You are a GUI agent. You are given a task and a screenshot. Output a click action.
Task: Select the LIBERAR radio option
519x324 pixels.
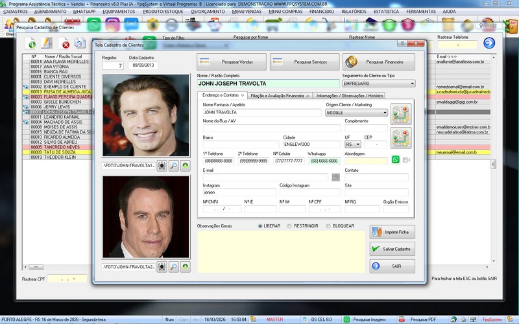[260, 226]
